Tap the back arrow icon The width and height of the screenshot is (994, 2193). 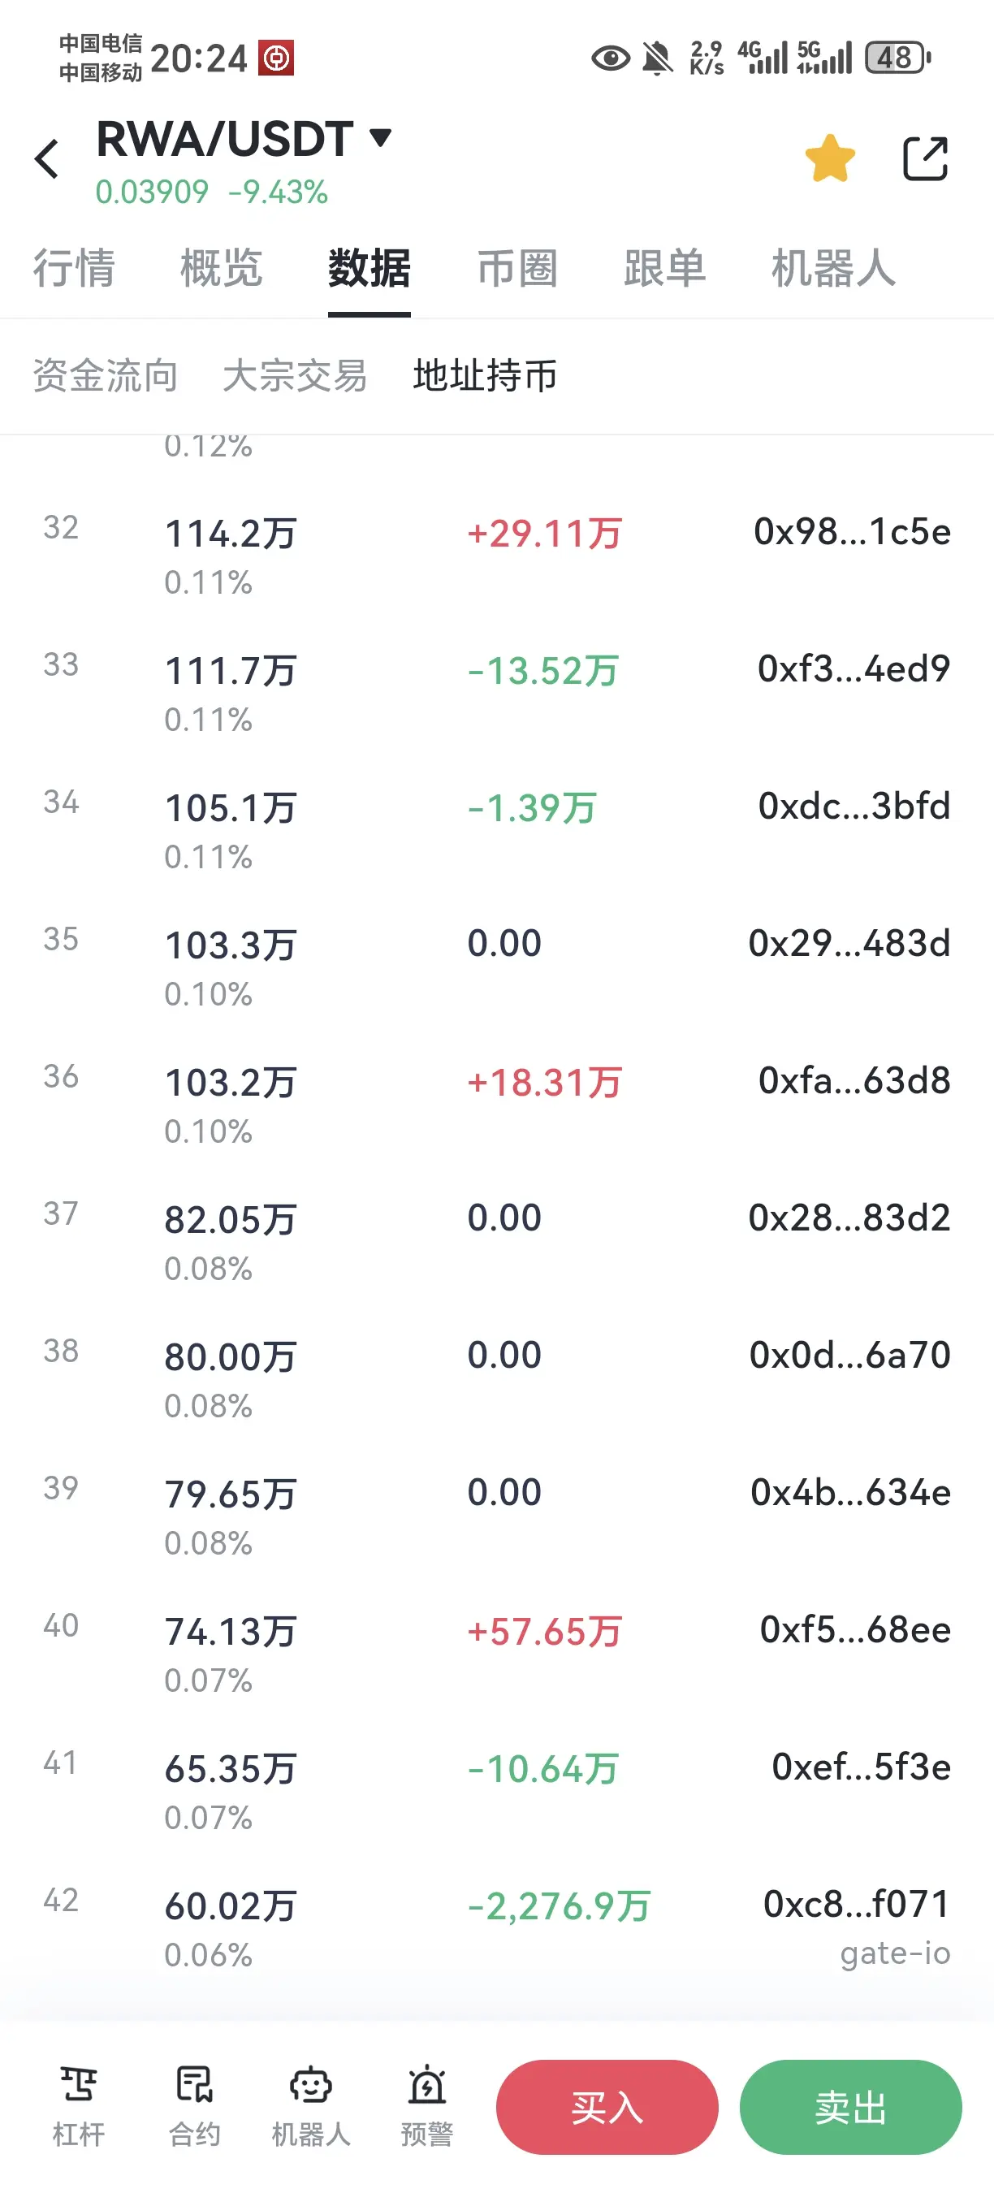[48, 159]
